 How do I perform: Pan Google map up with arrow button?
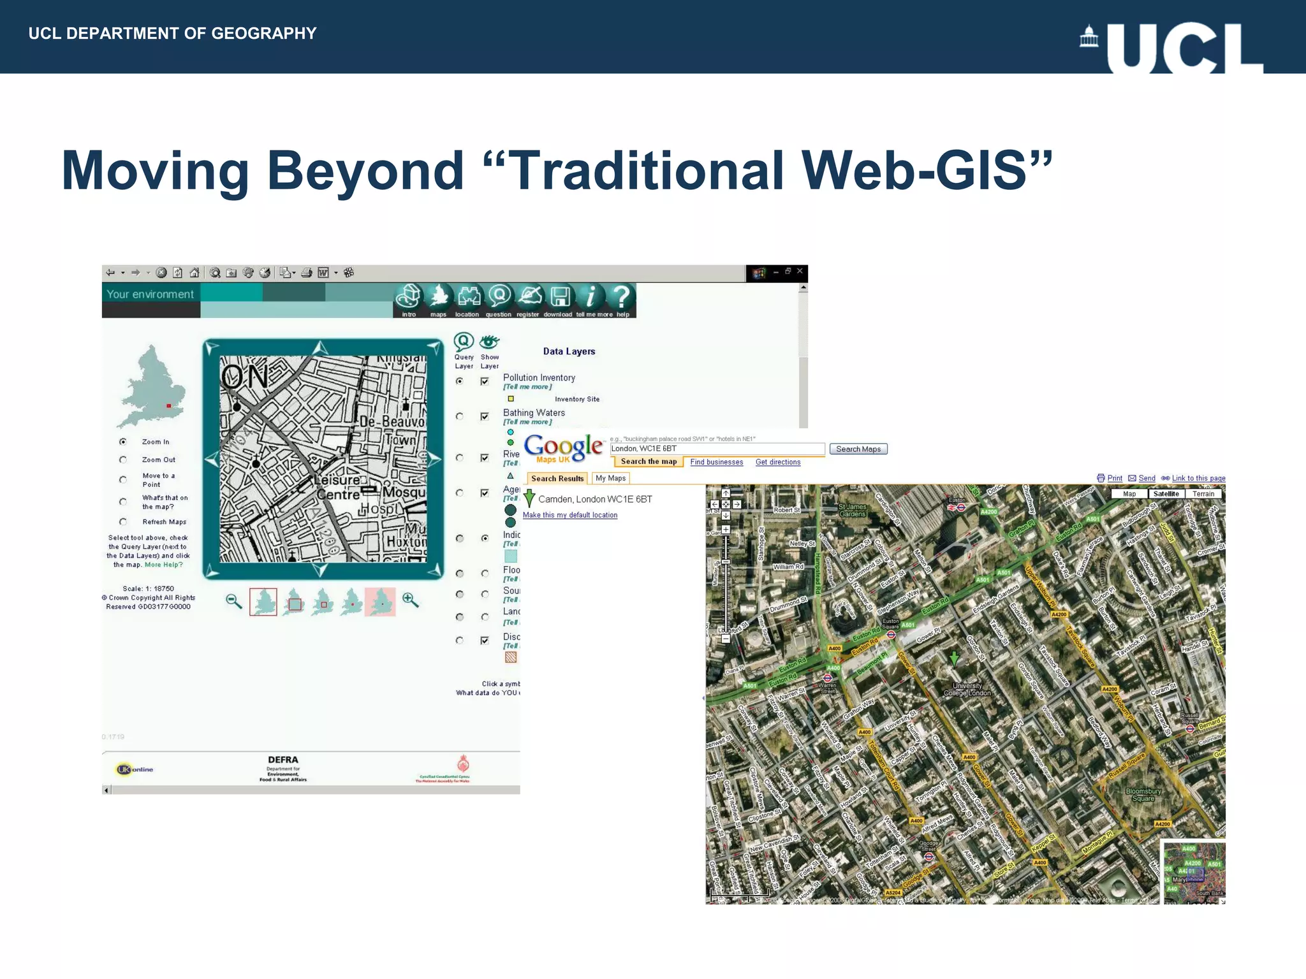[x=726, y=493]
